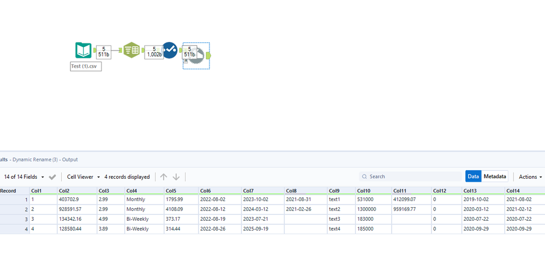Click the Col2 column header
Screen dimensions: 545x260
pos(77,191)
